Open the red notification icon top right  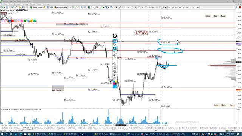click(x=240, y=7)
